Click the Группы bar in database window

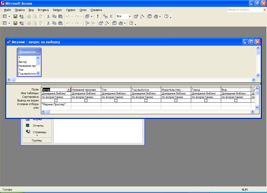pos(37,140)
